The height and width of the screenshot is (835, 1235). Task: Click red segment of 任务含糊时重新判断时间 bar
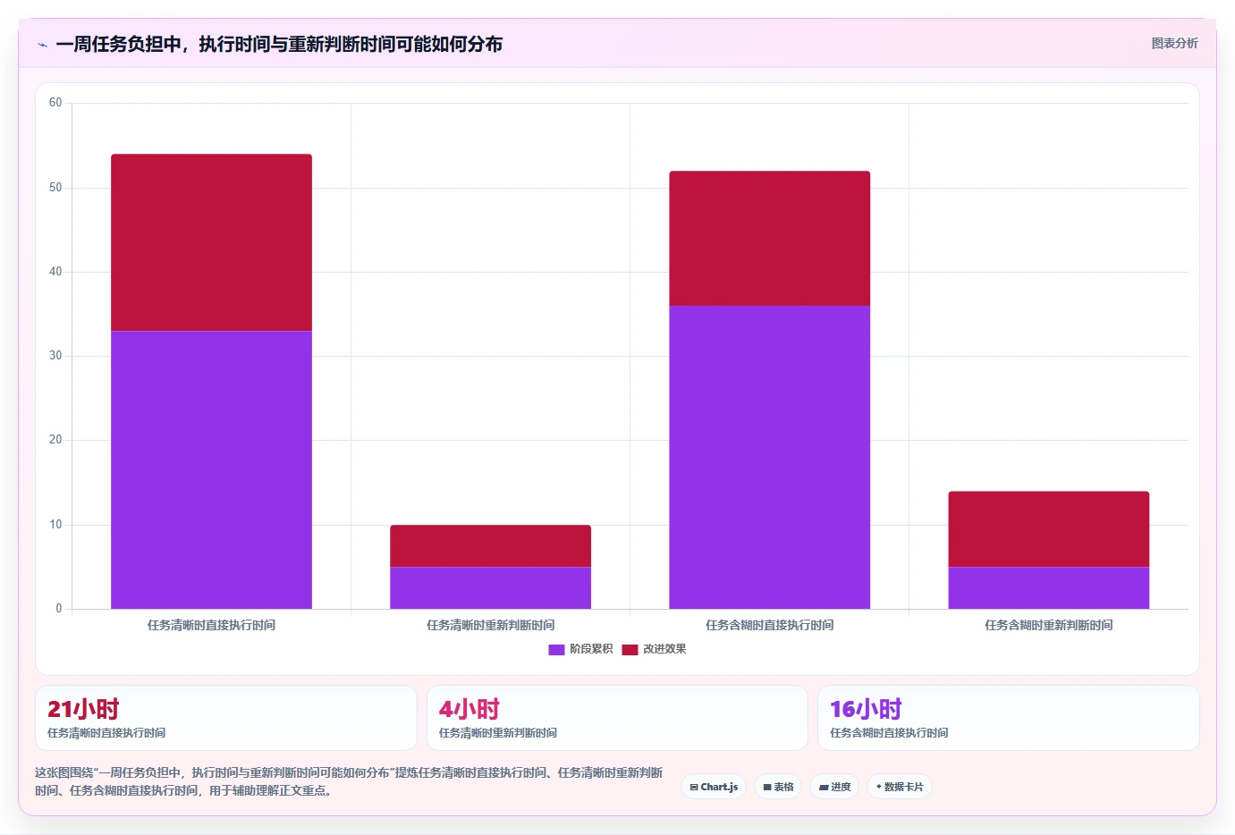click(x=1048, y=529)
